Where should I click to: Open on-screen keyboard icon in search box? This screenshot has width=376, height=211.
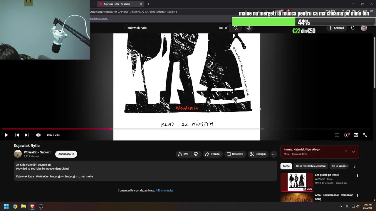coord(221,28)
